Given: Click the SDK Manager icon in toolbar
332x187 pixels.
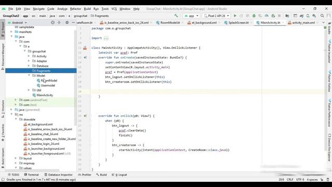Looking at the screenshot, I should click(x=314, y=16).
